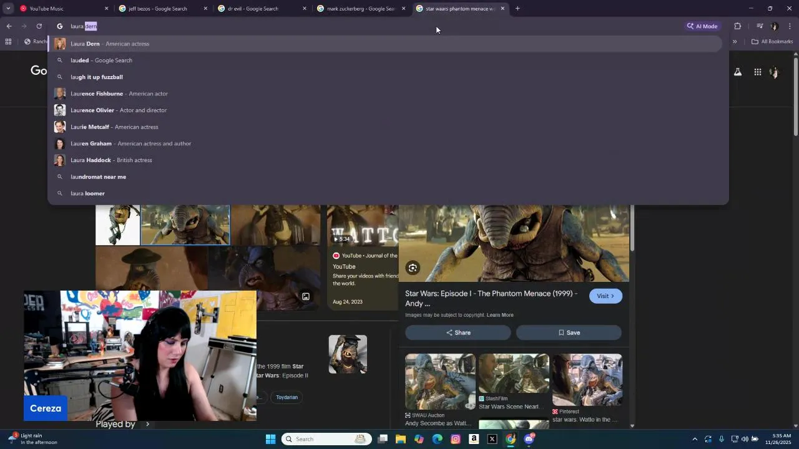Select the lauded Google Search suggestion
The image size is (799, 449).
click(385, 60)
